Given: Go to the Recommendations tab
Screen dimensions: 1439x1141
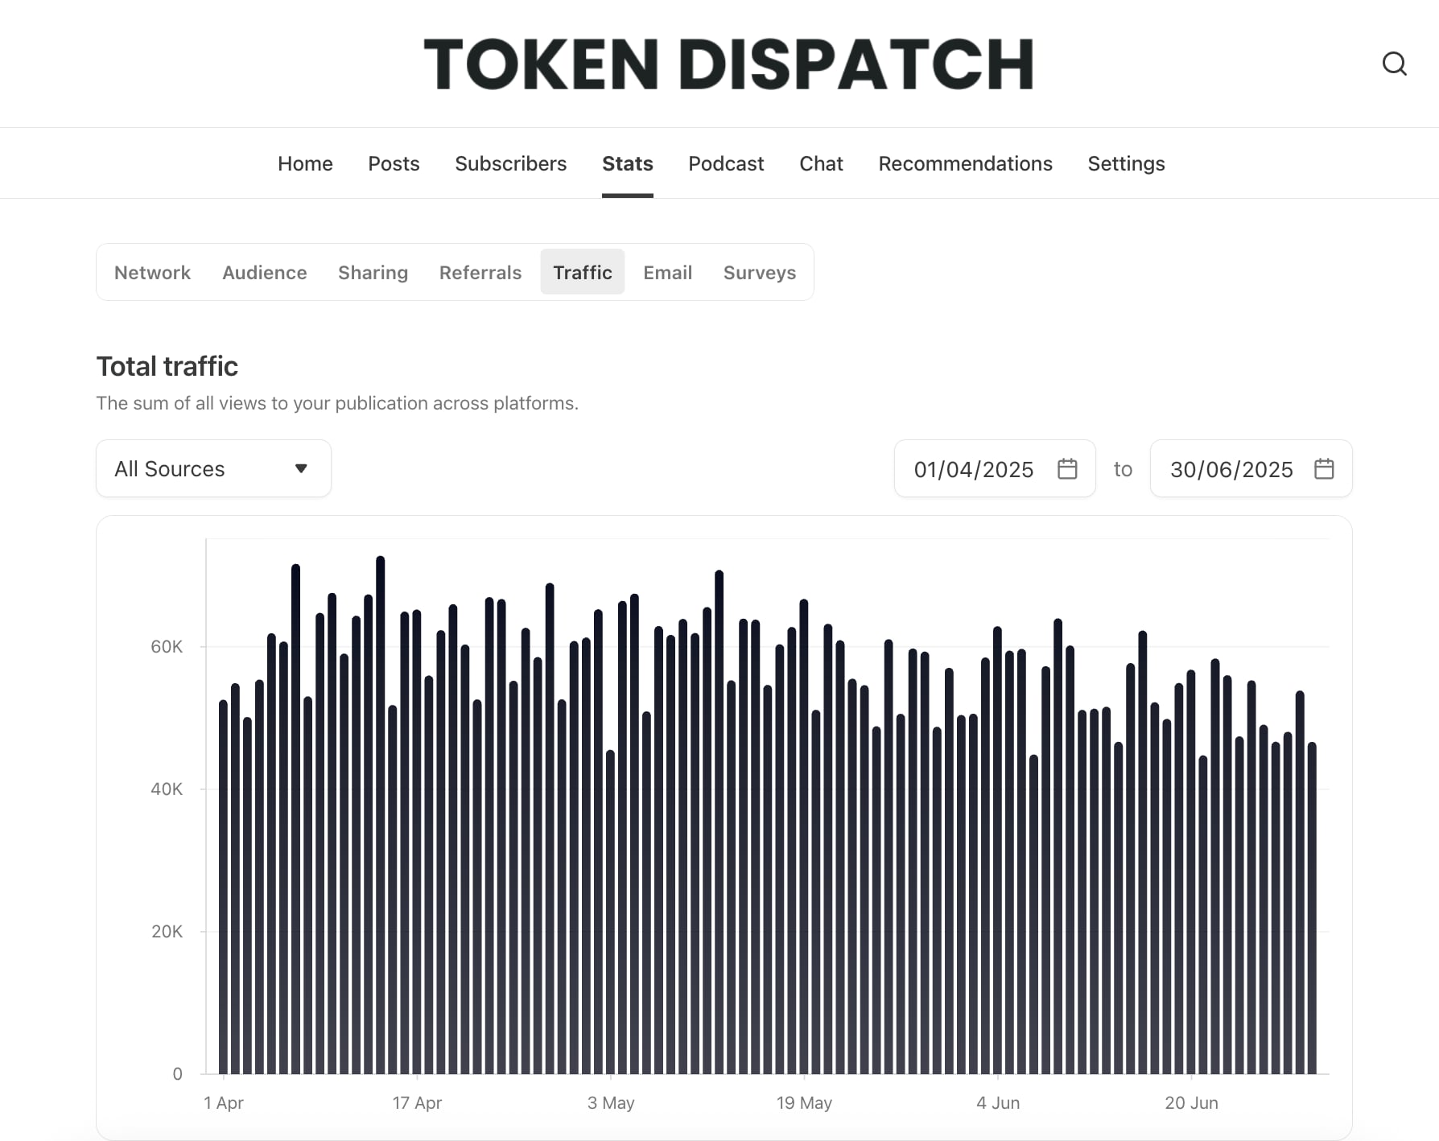Looking at the screenshot, I should point(965,163).
